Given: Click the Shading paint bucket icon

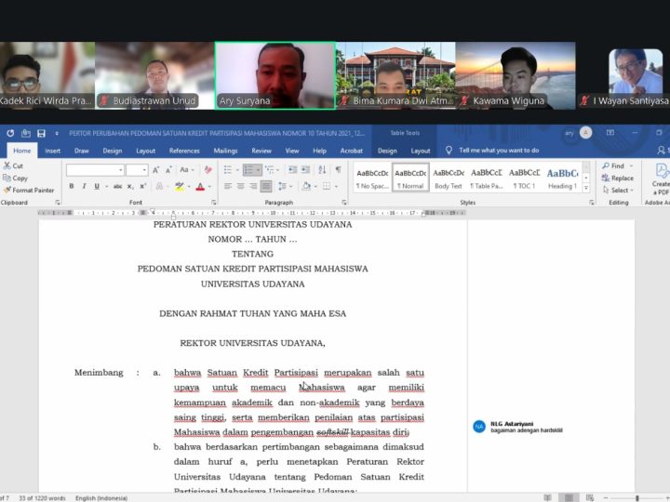Looking at the screenshot, I should tap(306, 186).
